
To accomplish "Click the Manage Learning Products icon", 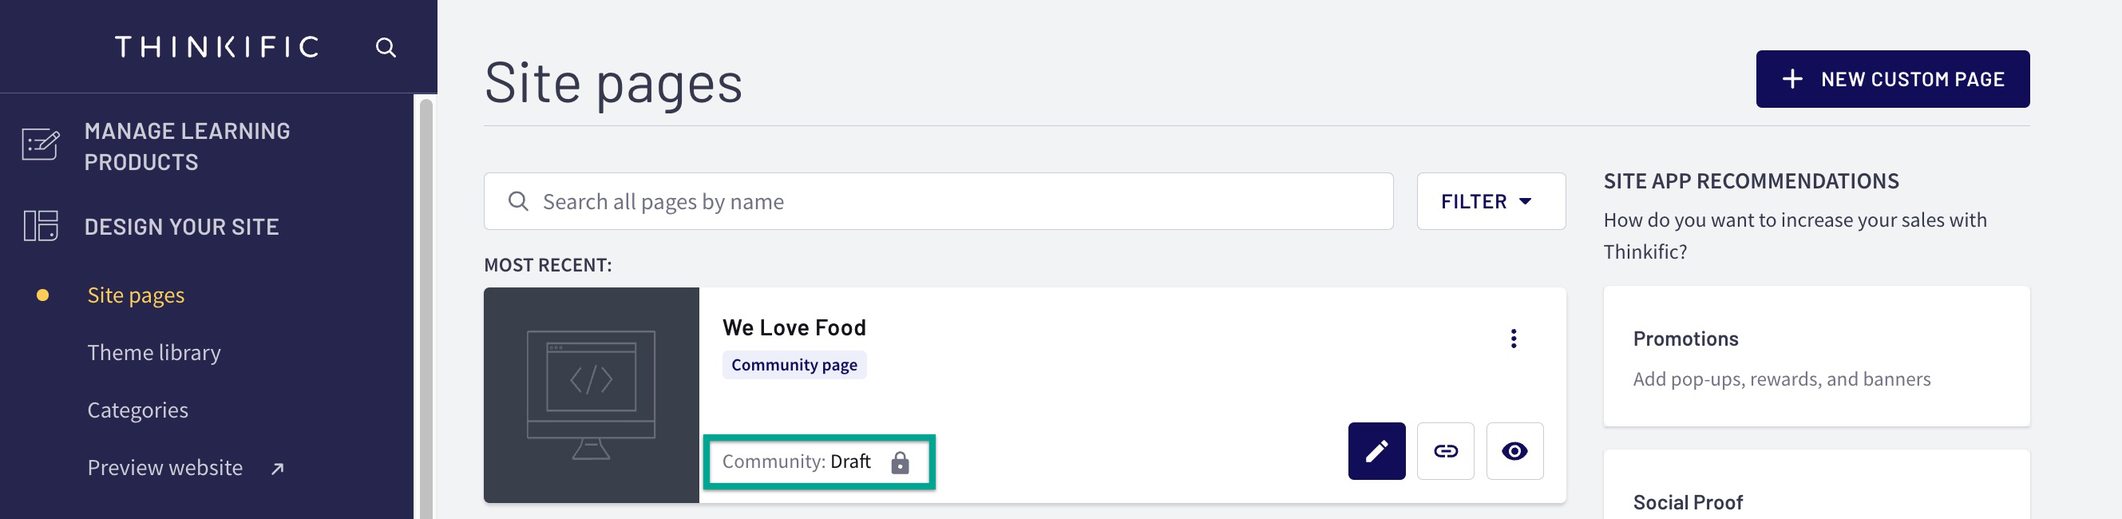I will [41, 145].
